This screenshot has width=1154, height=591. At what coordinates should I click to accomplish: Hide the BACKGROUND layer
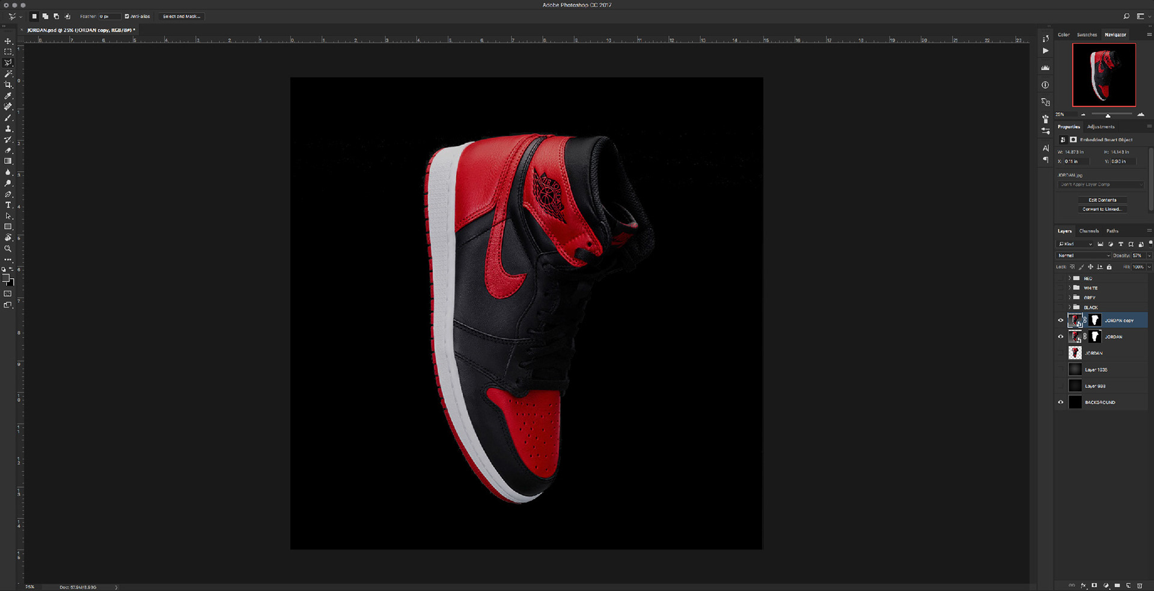point(1060,402)
